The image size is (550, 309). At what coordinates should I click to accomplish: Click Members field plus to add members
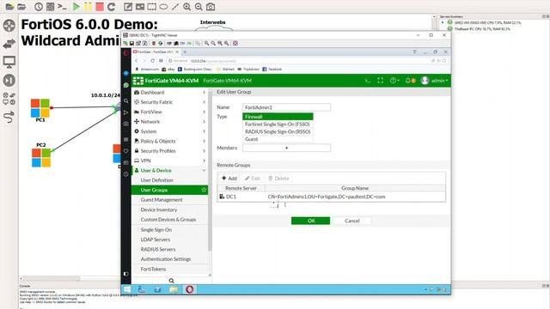point(286,148)
